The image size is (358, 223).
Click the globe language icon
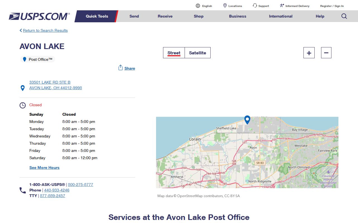(x=198, y=6)
